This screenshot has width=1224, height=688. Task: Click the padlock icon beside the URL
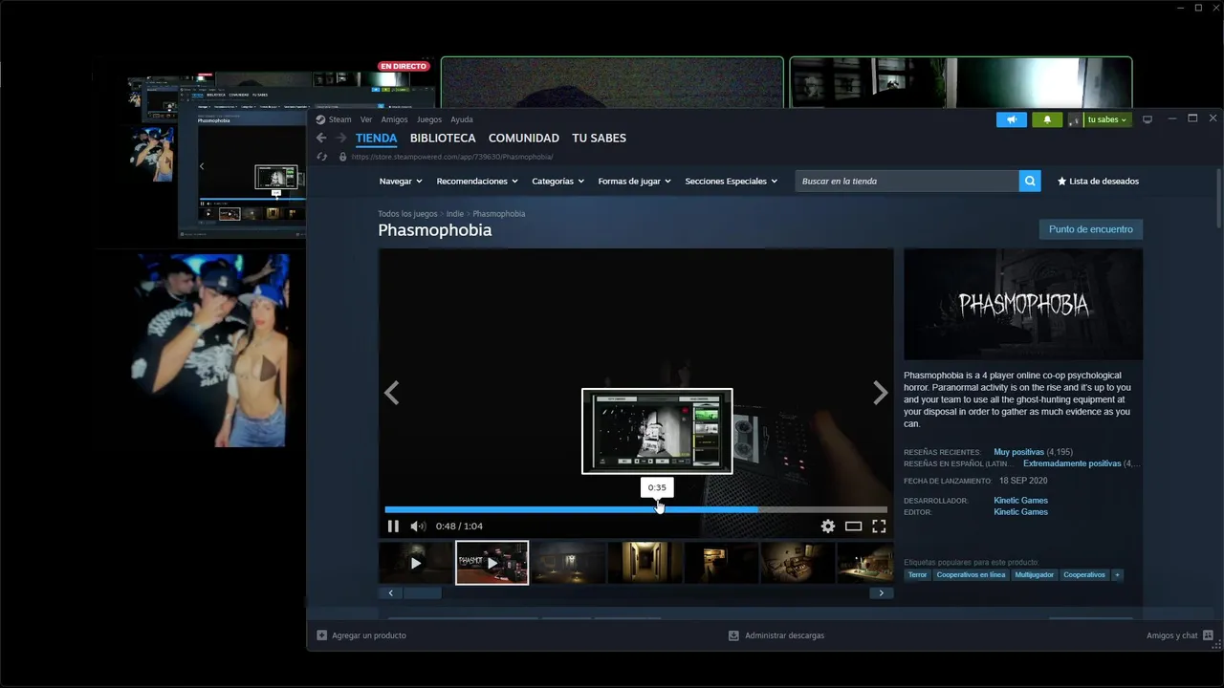(343, 157)
